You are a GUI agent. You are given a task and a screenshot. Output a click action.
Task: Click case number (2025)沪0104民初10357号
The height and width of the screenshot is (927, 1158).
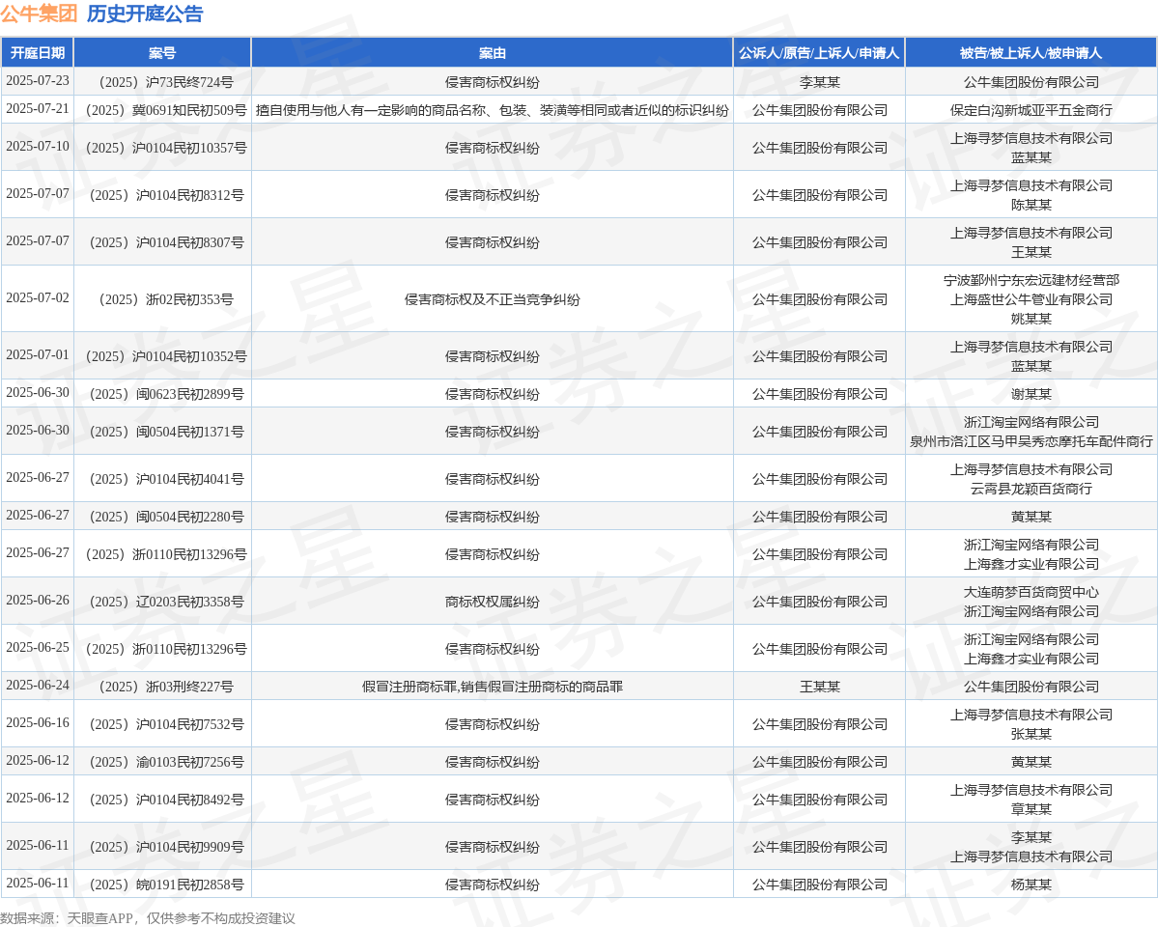(x=162, y=148)
